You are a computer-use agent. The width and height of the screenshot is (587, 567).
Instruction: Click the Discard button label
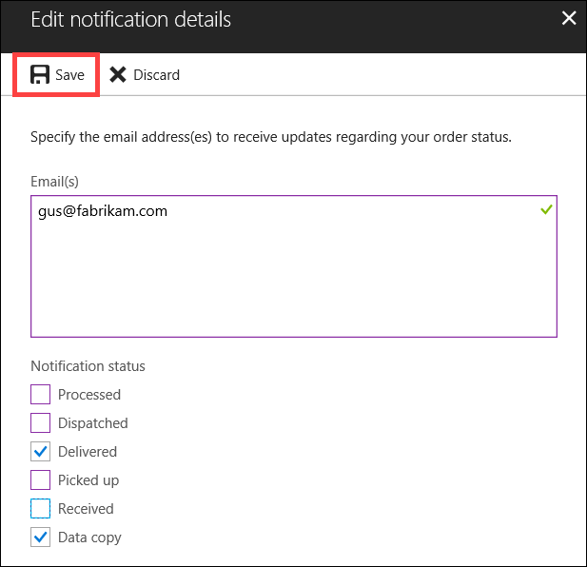[156, 75]
